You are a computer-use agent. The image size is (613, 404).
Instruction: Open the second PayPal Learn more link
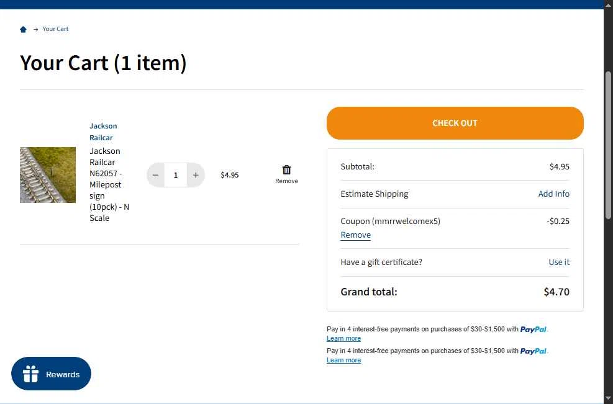point(343,360)
